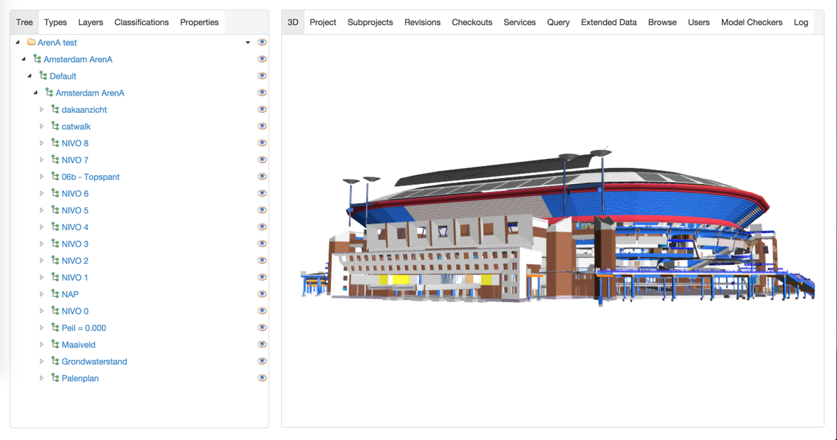Click the tree node icon beside NIVO 8
The image size is (837, 440).
pyautogui.click(x=55, y=143)
